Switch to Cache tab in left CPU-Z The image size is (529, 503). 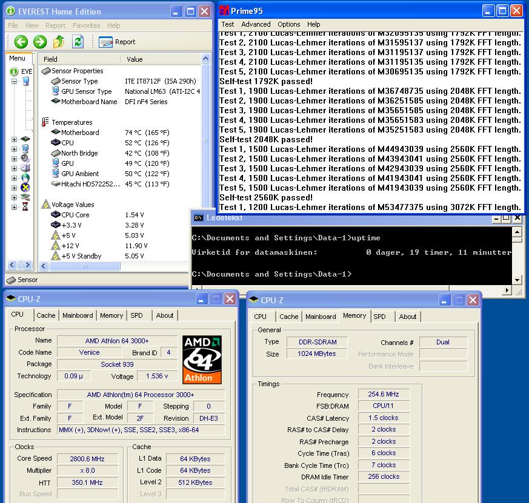coord(46,316)
